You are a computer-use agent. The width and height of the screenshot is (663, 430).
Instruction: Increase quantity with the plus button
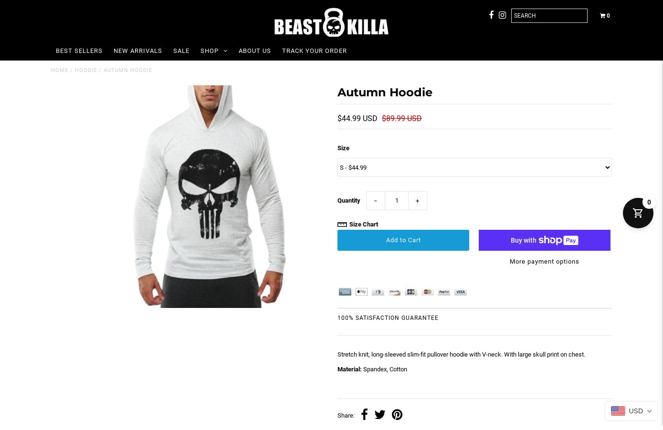point(418,201)
